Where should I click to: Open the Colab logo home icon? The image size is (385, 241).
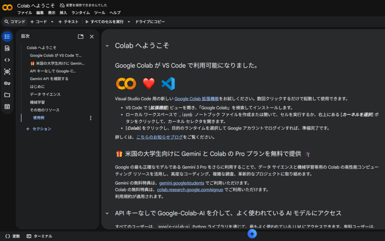(x=7, y=7)
